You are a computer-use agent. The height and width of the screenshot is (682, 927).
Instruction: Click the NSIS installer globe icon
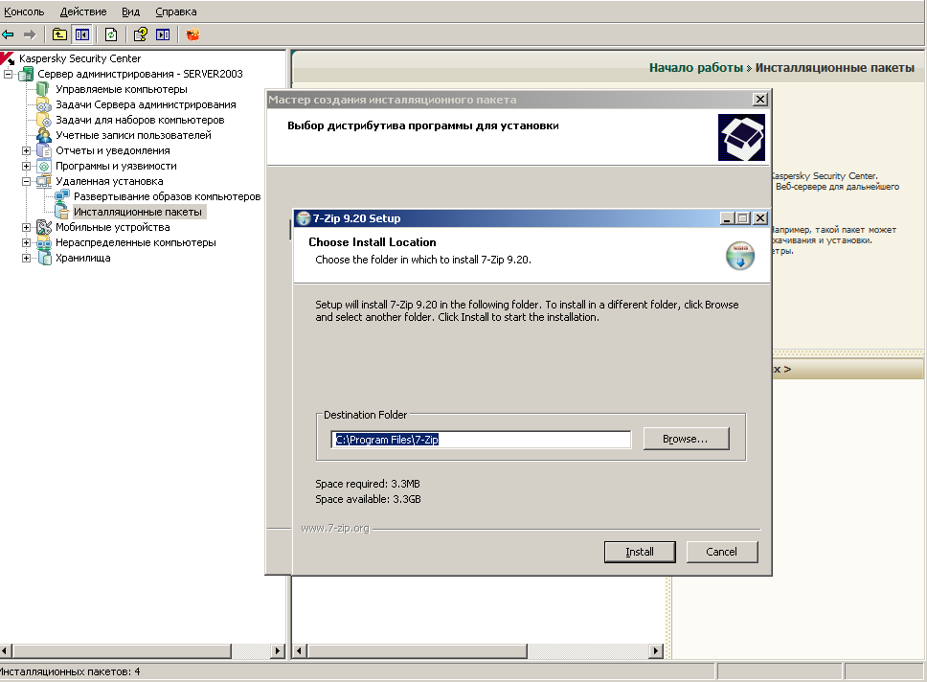tap(739, 256)
